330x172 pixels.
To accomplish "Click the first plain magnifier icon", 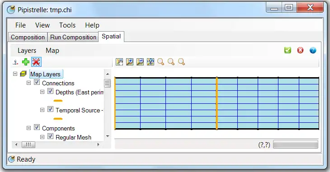I will pos(160,62).
